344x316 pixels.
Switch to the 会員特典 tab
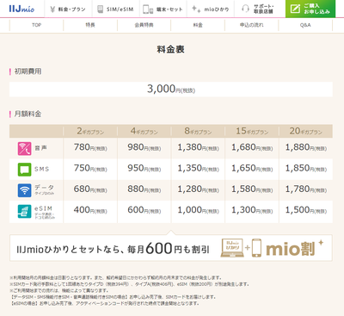[x=144, y=25]
